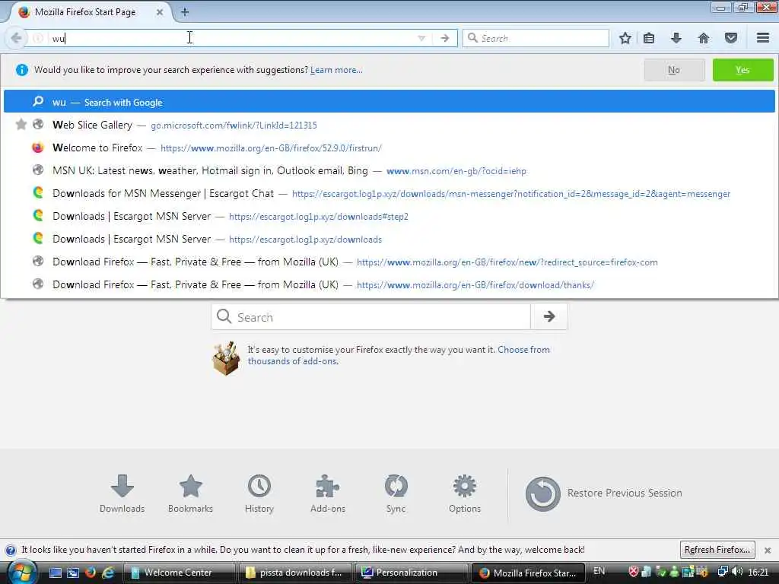Click the taskbar clock 16:21
779x584 pixels.
pos(758,572)
